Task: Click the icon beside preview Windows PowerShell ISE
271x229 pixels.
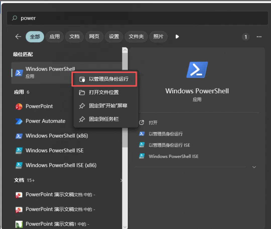Action: (142, 156)
